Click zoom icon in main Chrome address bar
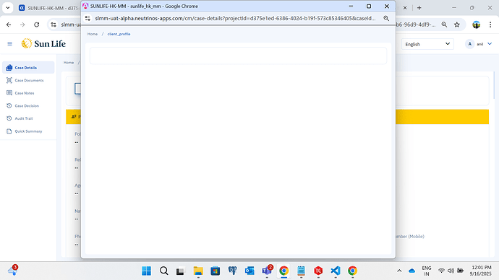 coord(444,25)
